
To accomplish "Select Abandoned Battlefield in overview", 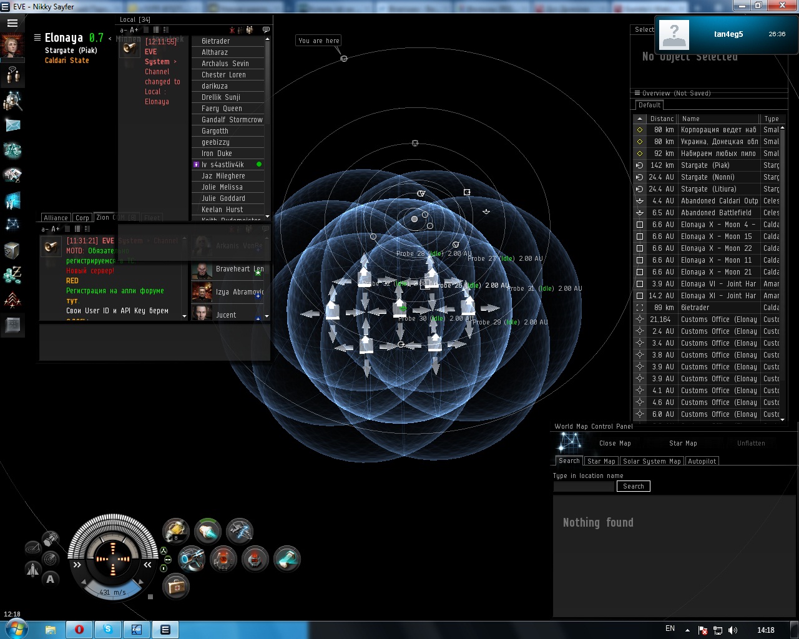I will click(x=707, y=213).
